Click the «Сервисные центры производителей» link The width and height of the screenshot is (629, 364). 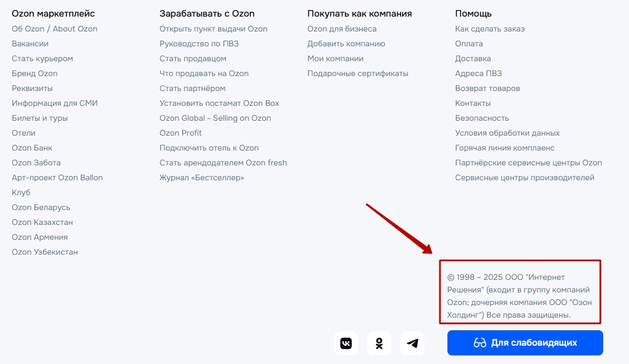coord(524,177)
